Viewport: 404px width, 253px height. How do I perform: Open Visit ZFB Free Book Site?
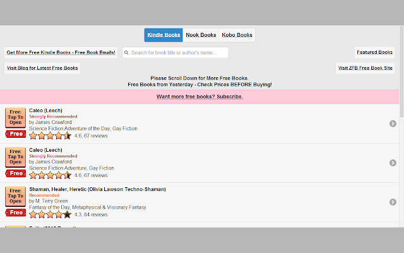point(365,68)
